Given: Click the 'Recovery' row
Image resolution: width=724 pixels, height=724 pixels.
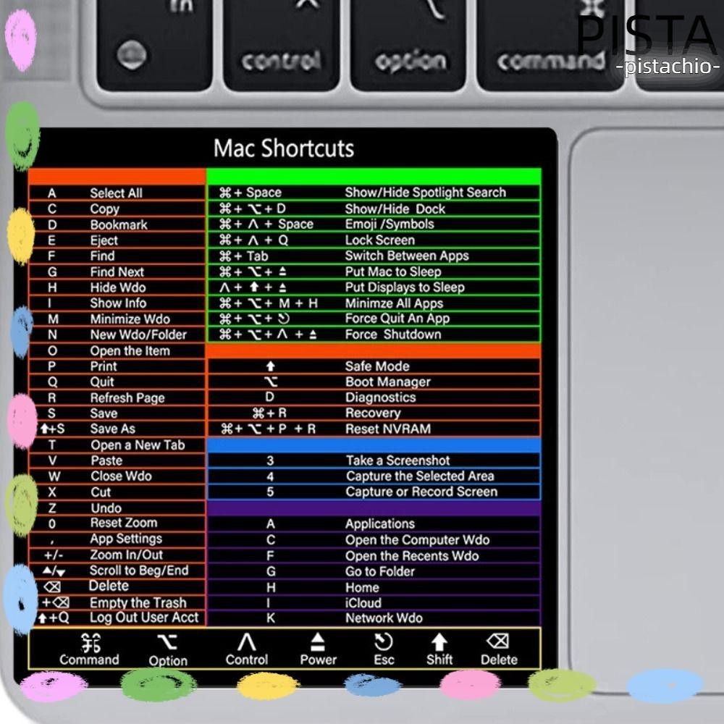Looking at the screenshot, I should coord(374,413).
